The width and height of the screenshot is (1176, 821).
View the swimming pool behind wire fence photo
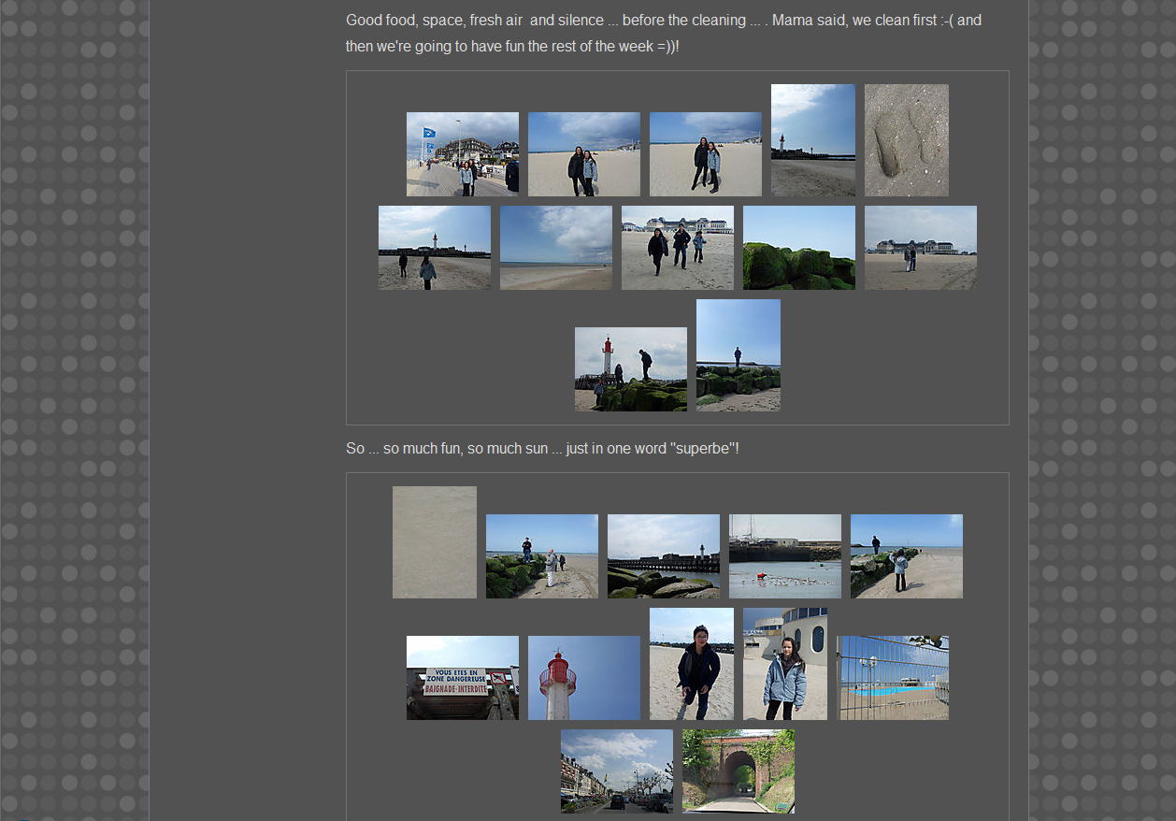892,678
